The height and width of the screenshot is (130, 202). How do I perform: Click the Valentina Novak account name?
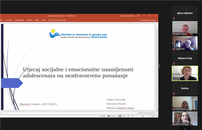pos(129,16)
